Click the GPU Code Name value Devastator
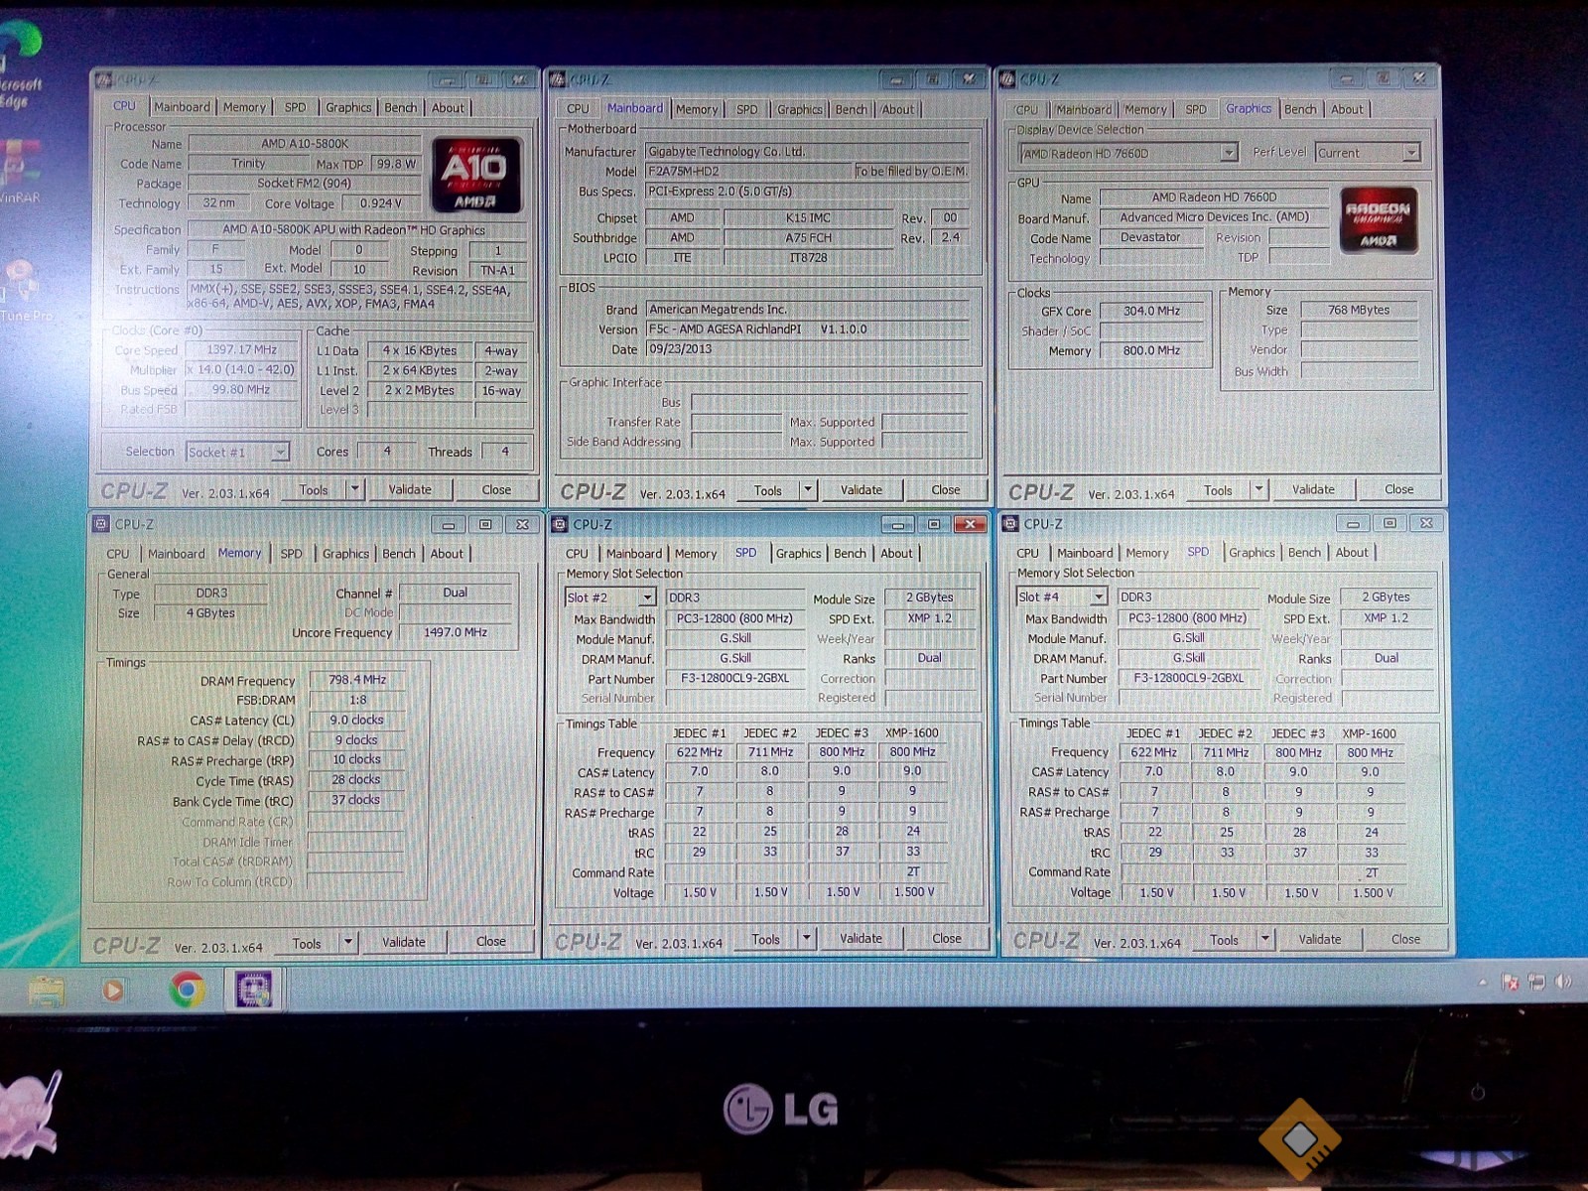The image size is (1588, 1191). (1151, 238)
